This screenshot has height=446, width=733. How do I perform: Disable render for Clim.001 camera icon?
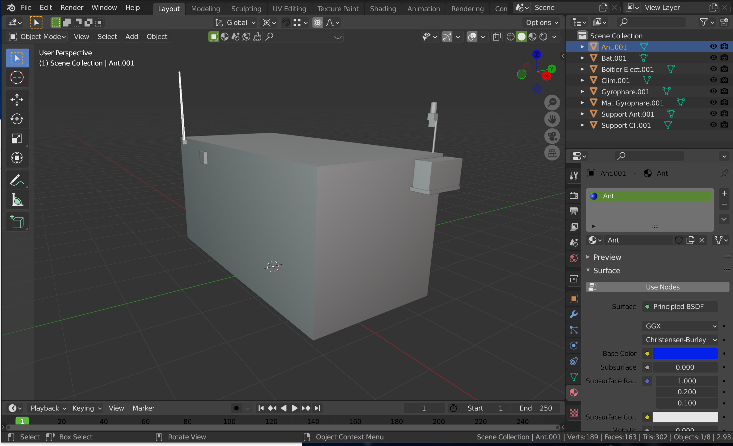[724, 80]
